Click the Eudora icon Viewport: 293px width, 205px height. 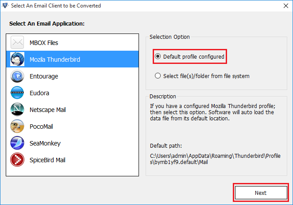[17, 93]
